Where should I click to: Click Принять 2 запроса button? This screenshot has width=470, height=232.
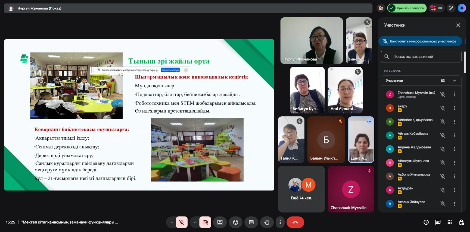(x=407, y=8)
